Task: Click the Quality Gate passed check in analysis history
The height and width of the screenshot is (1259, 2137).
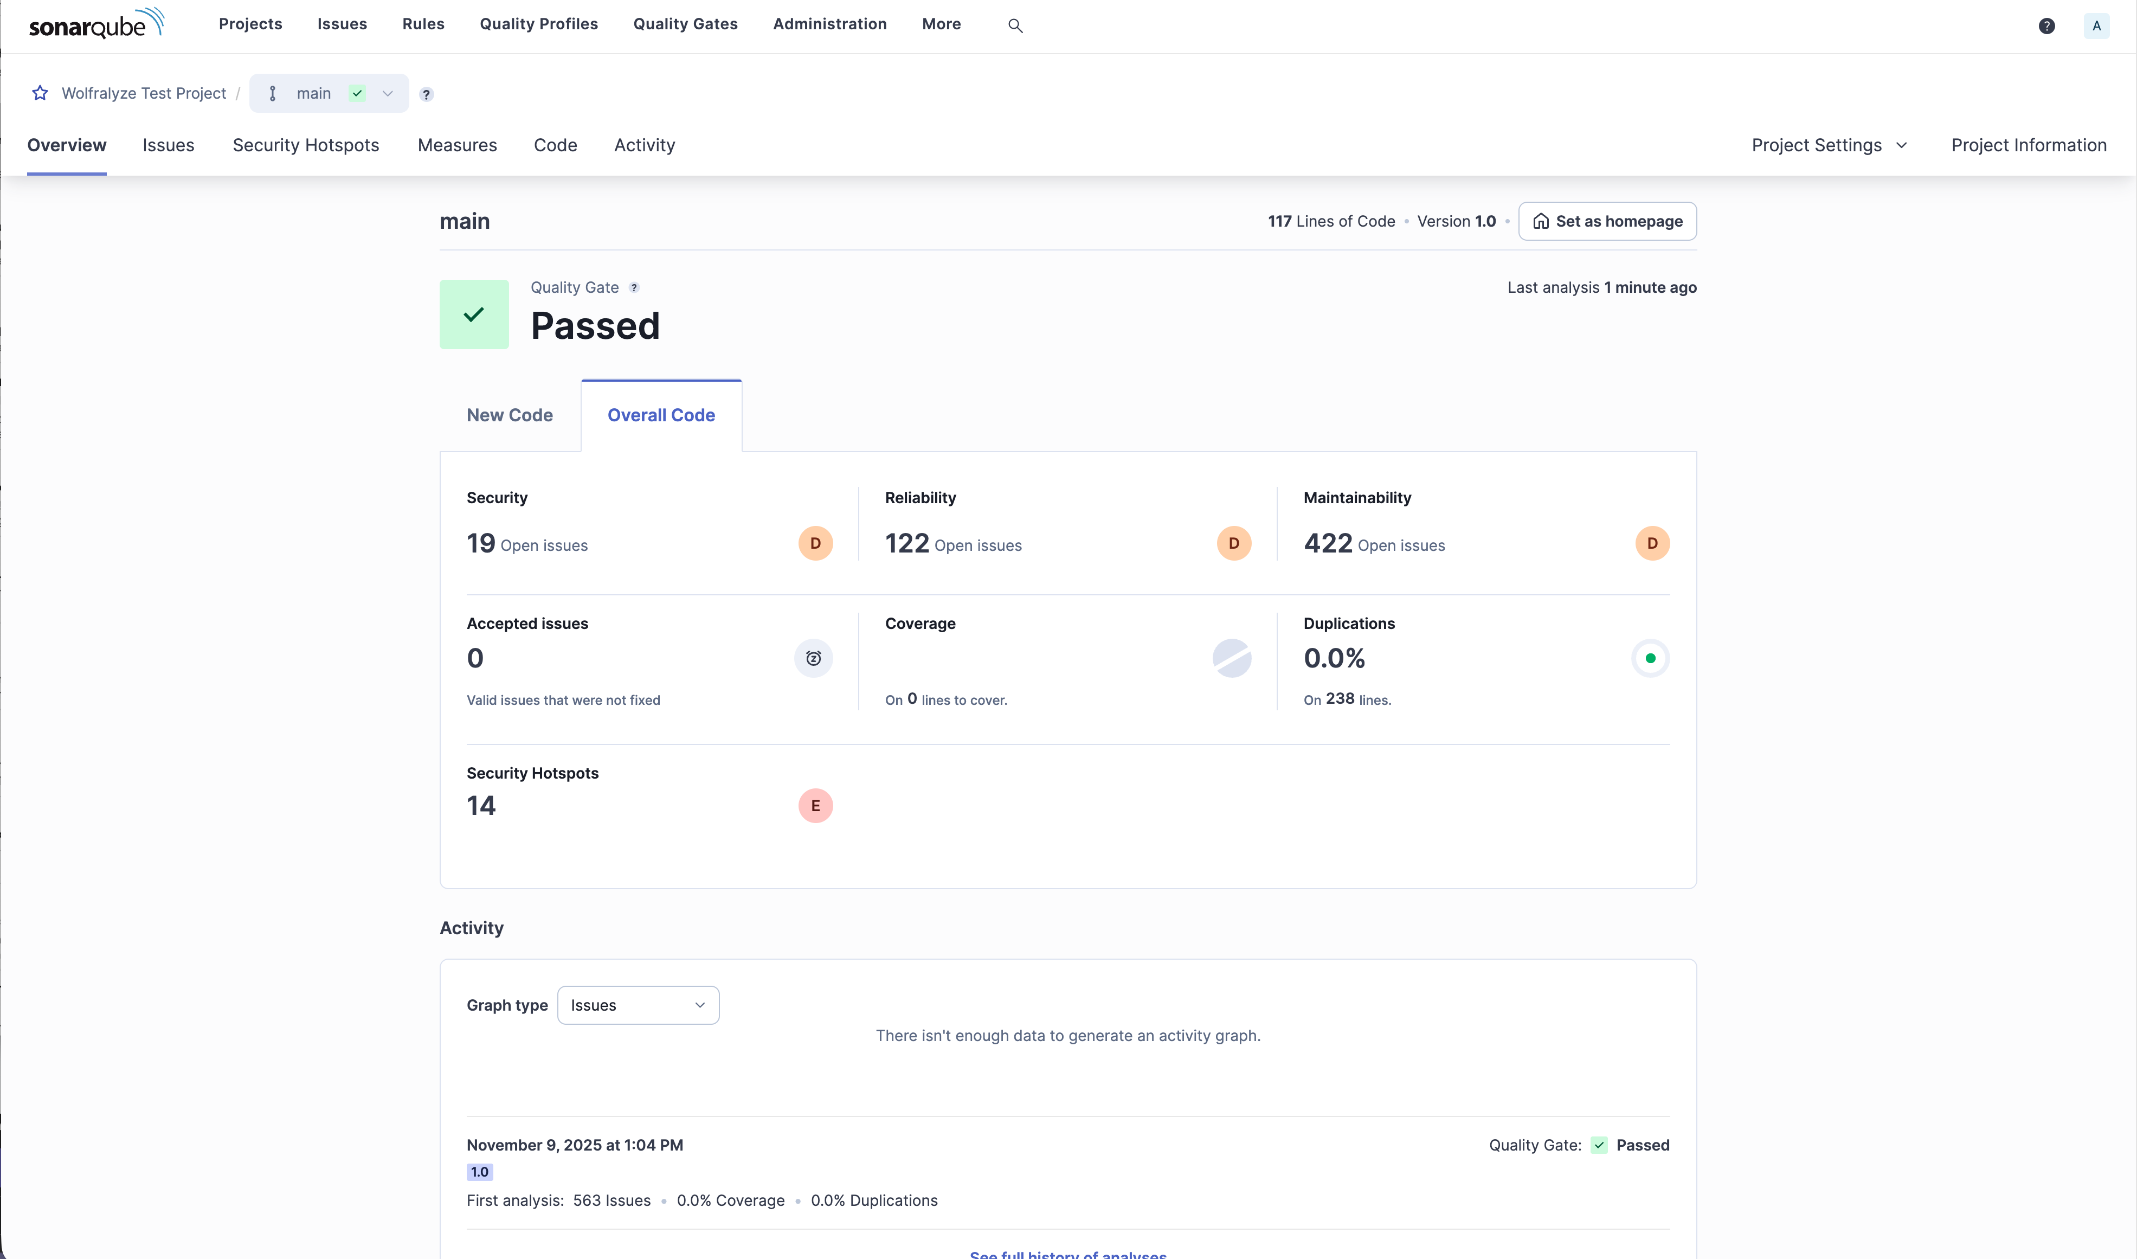Action: coord(1599,1145)
